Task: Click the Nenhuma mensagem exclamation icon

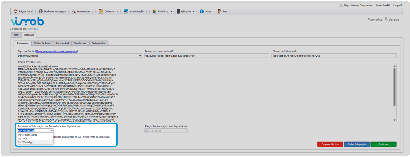Action: (41, 11)
